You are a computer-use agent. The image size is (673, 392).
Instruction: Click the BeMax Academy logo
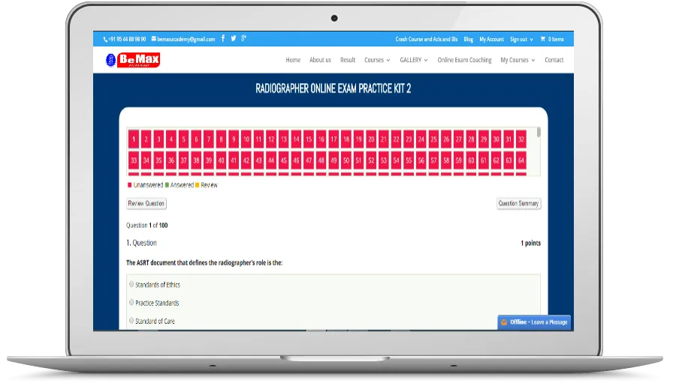(132, 60)
